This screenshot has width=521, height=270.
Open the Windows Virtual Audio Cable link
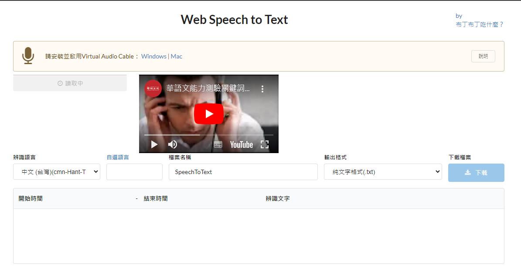153,56
